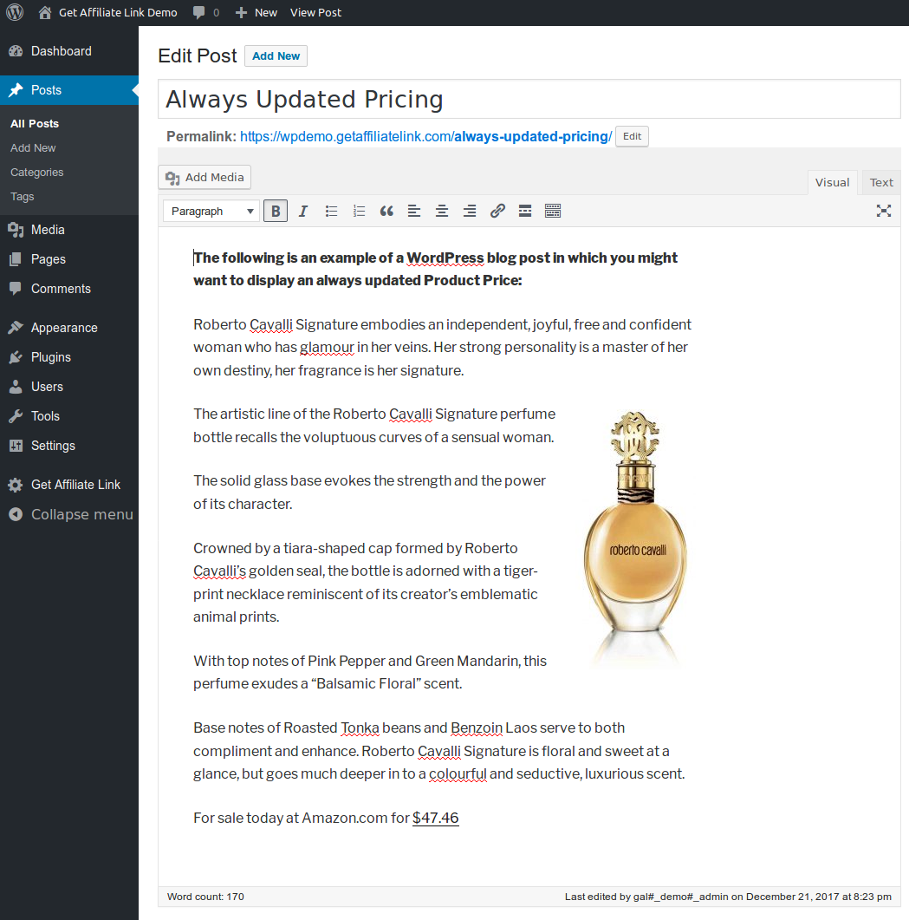
Task: Click paragraph starting Crowned by a tiara
Action: [x=366, y=583]
